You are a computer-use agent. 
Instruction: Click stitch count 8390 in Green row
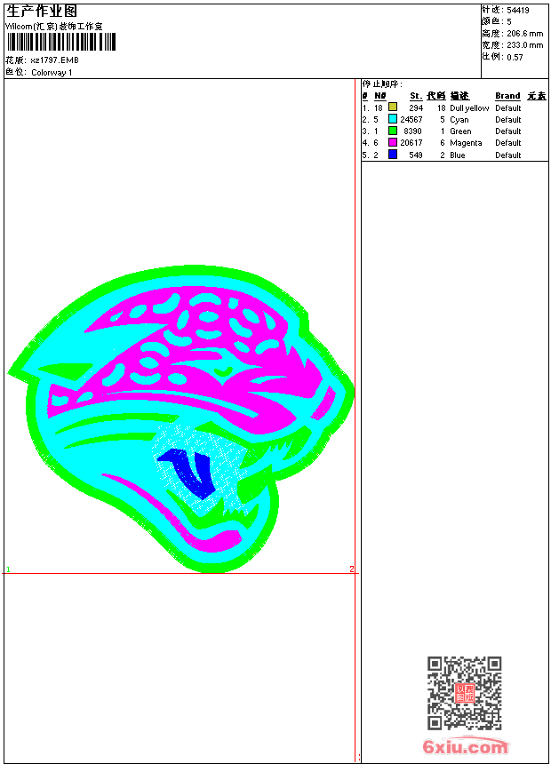[412, 131]
